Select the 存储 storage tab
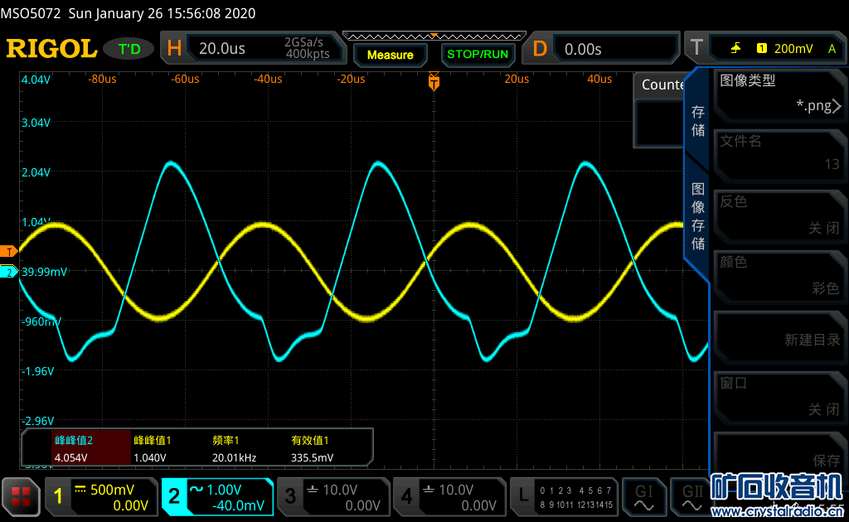The width and height of the screenshot is (849, 522). (x=698, y=122)
